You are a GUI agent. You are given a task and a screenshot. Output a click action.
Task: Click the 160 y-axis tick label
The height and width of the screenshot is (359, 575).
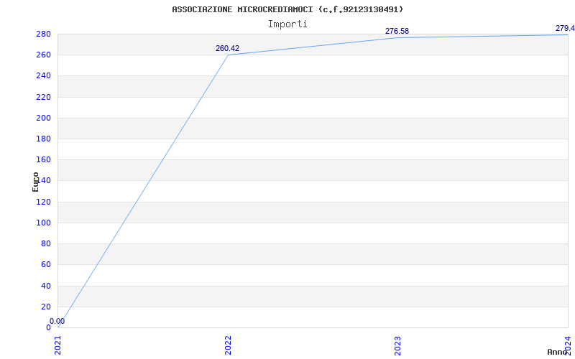(43, 159)
